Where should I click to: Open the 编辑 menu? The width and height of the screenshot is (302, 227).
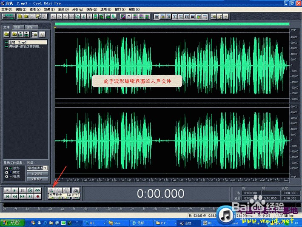tap(21, 9)
